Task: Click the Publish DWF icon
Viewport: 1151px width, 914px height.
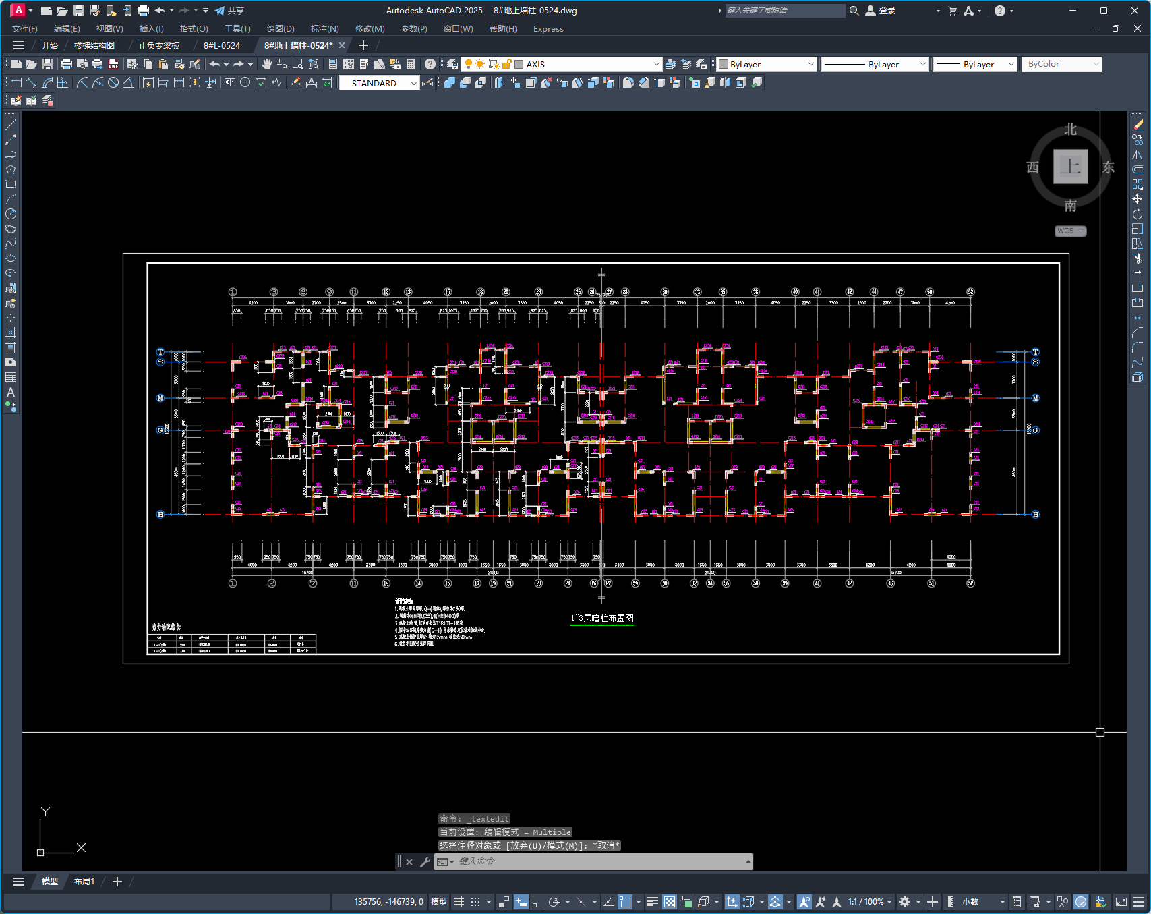Action: coord(113,64)
